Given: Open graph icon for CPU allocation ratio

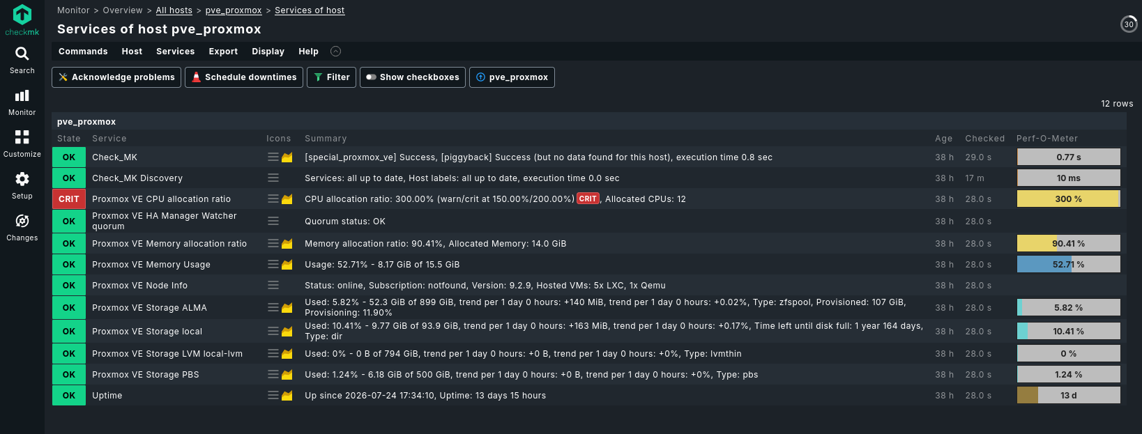Looking at the screenshot, I should (x=287, y=199).
